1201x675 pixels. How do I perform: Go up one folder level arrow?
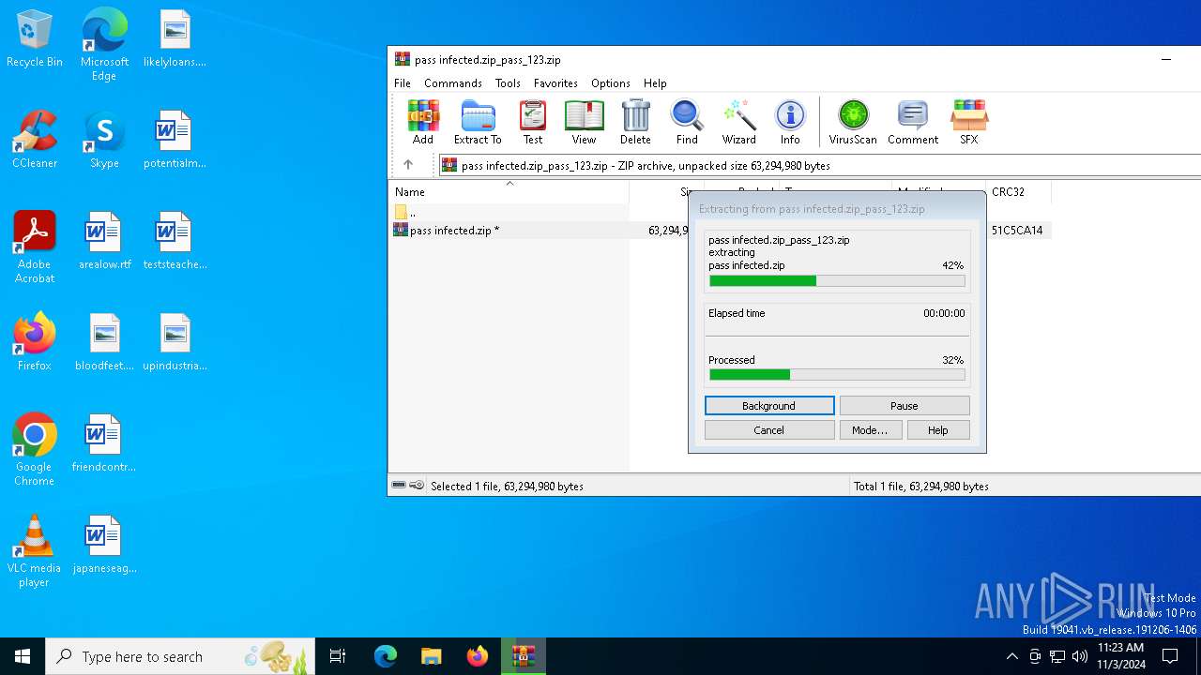408,165
